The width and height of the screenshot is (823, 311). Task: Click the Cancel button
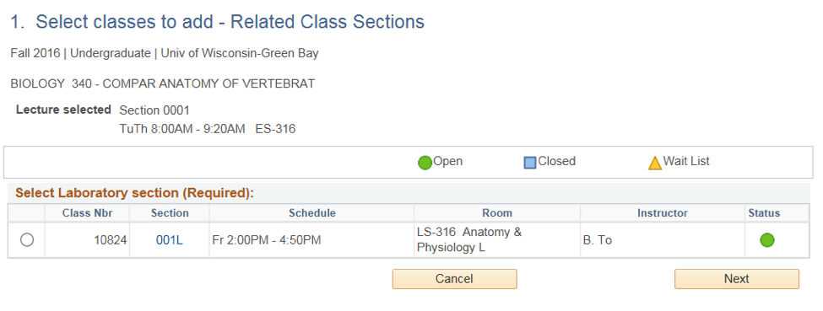click(454, 279)
